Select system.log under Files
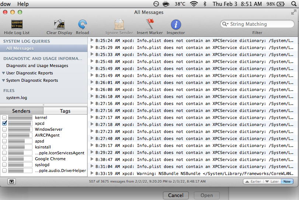This screenshot has height=200, width=299. (x=17, y=98)
